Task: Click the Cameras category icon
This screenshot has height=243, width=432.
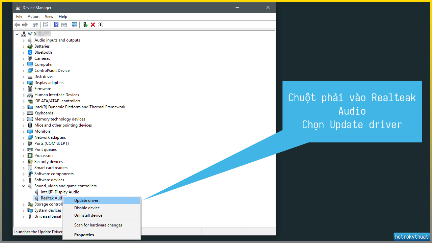Action: (x=30, y=58)
